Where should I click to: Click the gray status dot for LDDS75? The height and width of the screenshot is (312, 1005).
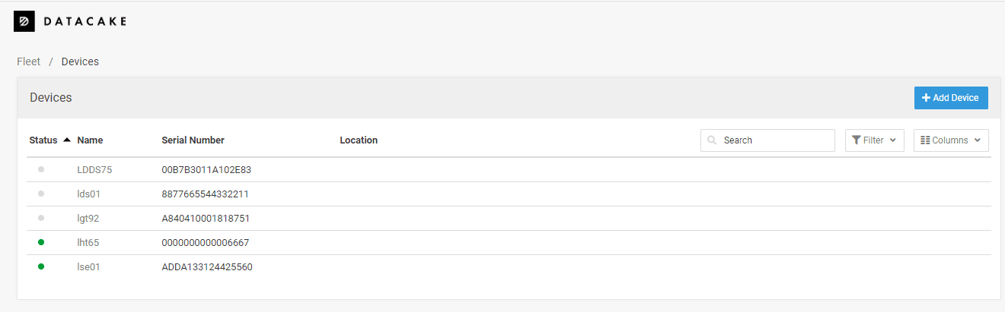coord(41,169)
